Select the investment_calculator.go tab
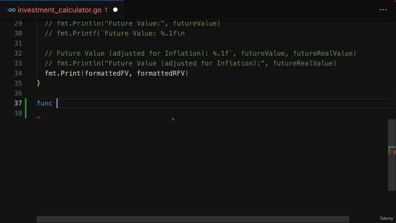The height and width of the screenshot is (223, 396). pyautogui.click(x=62, y=10)
